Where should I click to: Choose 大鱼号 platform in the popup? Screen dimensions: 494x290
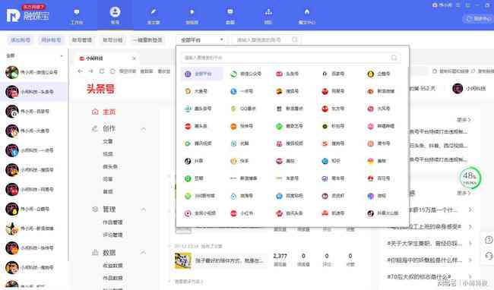[195, 91]
